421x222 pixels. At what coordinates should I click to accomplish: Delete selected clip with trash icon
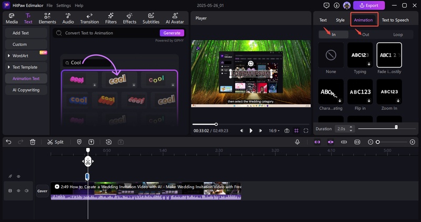click(x=33, y=142)
